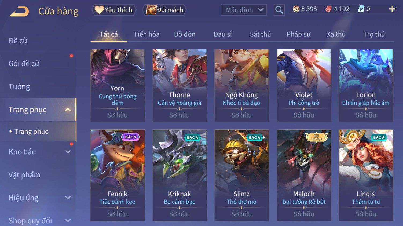Open the Mặc định sort dropdown

coord(244,10)
